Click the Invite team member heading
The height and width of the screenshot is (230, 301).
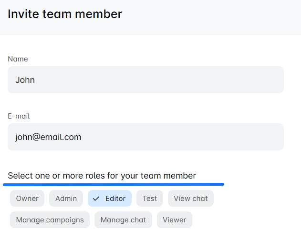(x=65, y=14)
